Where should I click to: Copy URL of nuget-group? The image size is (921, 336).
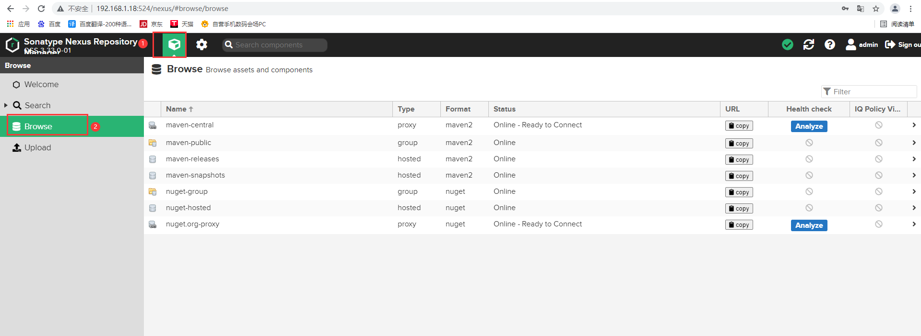pos(739,192)
